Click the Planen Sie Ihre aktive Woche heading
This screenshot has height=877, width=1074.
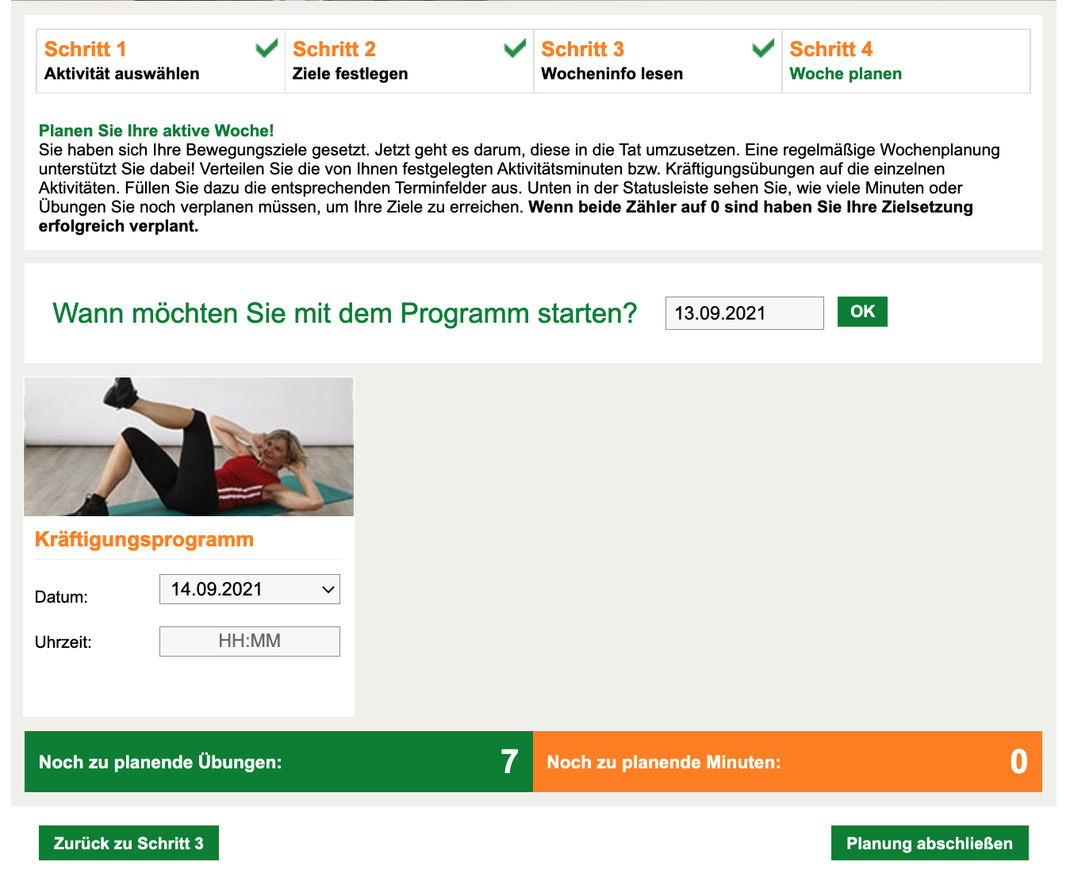pyautogui.click(x=156, y=131)
